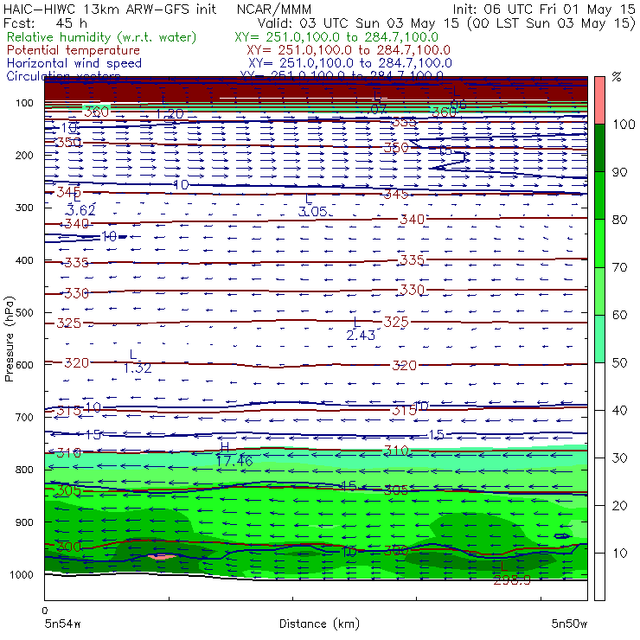Viewport: 640px width, 640px height.
Task: Click the '700' pressure axis tick label
Action: [24, 417]
